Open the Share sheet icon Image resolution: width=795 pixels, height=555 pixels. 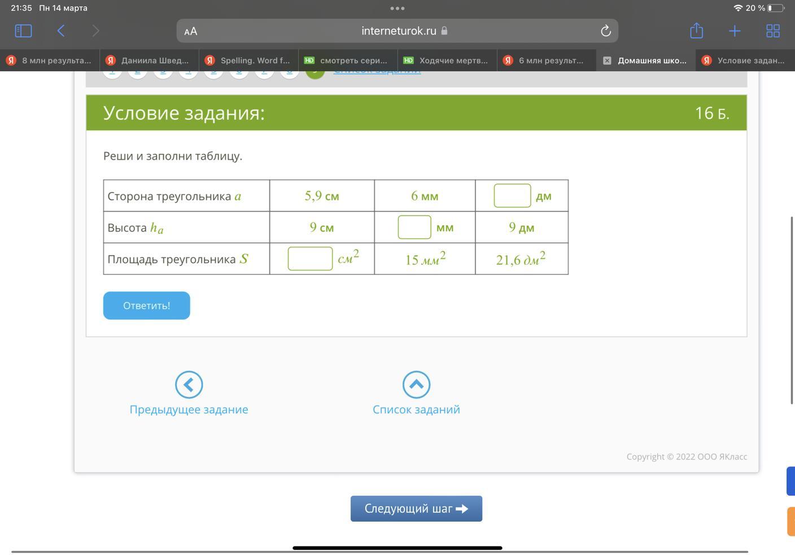click(696, 30)
